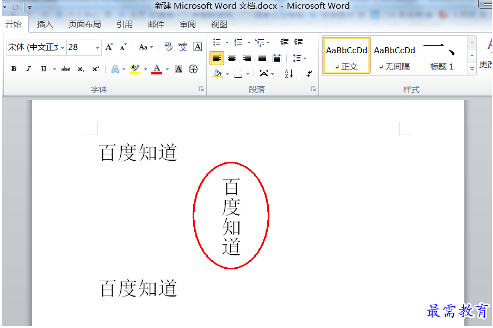Click the Clear Formatting eraser icon
Screen dimensions: 493x328
tap(168, 47)
